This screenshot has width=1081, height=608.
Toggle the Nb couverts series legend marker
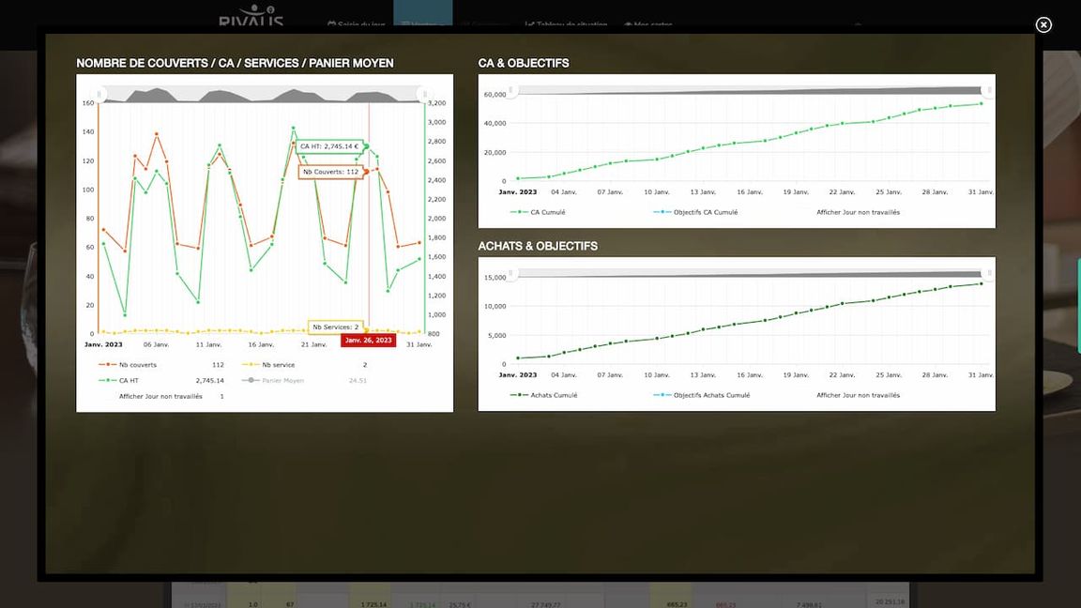tap(107, 365)
